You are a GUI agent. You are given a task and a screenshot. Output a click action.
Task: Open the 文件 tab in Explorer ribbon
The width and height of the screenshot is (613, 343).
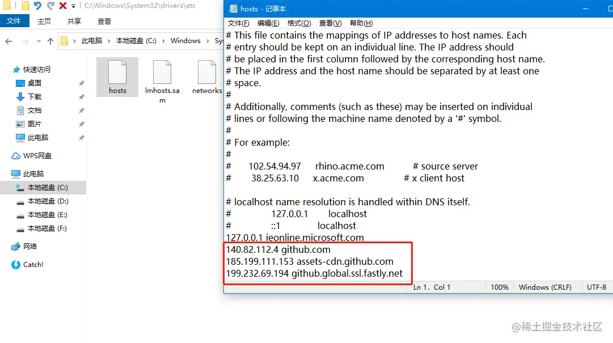pos(14,21)
